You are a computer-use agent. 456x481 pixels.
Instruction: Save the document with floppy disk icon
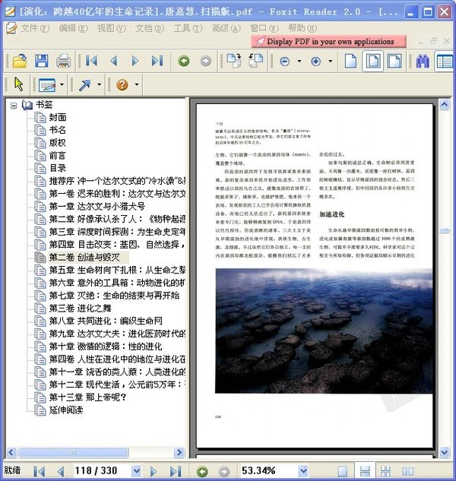[42, 61]
